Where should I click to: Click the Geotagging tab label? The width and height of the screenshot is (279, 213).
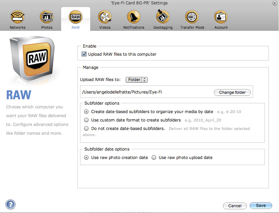[x=163, y=28]
